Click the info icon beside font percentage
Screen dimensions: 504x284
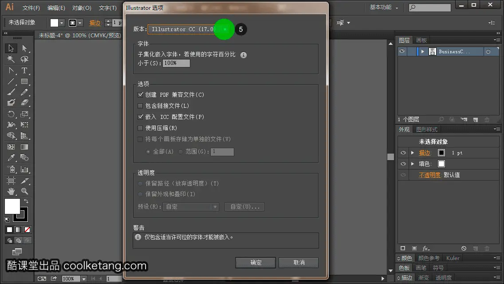pos(243,55)
